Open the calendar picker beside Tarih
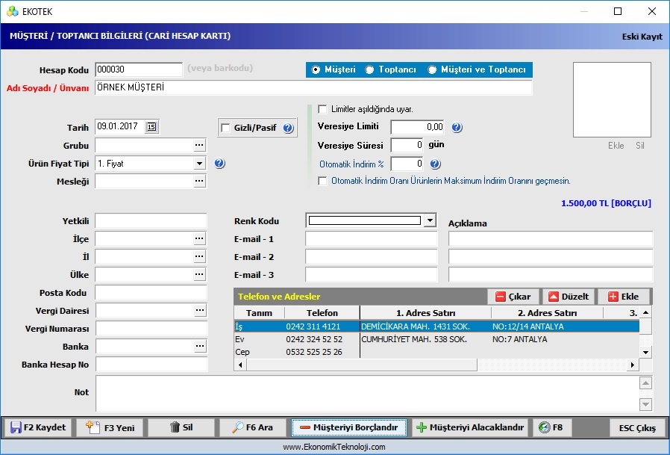 [x=151, y=127]
